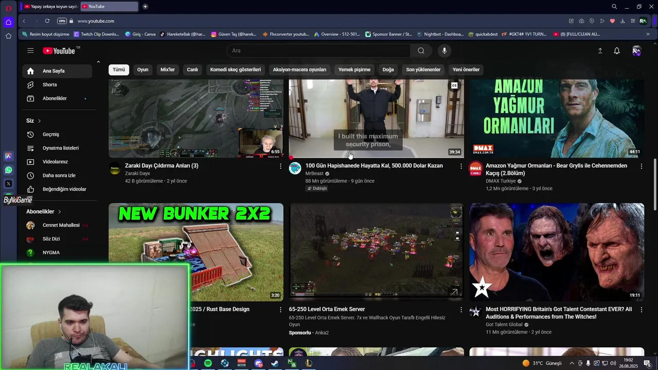This screenshot has height=370, width=658.
Task: Click the YouTube logo
Action: tap(59, 50)
